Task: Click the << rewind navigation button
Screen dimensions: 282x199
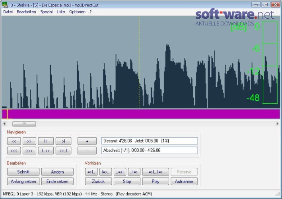Action: 14,141
